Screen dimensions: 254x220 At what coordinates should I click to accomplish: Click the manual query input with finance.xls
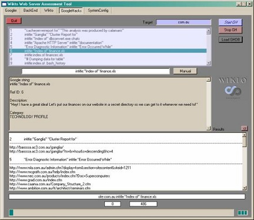click(96, 71)
